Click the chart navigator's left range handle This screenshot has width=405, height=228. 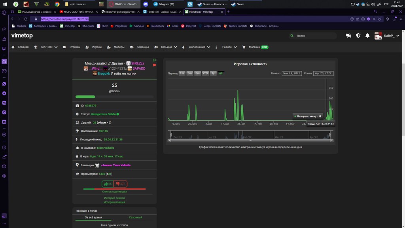pyautogui.click(x=170, y=135)
